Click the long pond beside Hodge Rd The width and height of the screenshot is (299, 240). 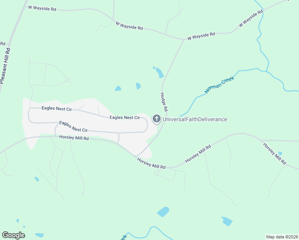point(159,73)
